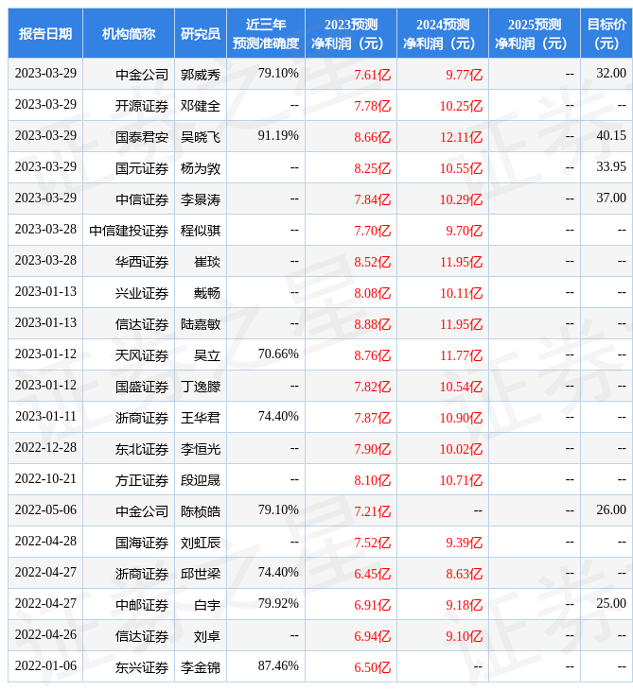
Task: Click 2024 profit value 9.10亿
Action: pyautogui.click(x=465, y=637)
